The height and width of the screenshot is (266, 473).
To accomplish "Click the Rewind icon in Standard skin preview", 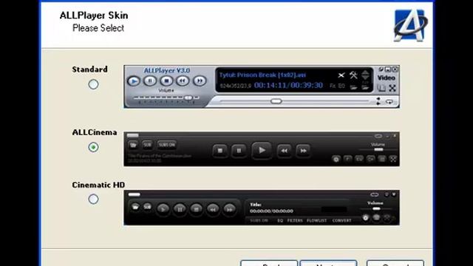I will tap(183, 81).
